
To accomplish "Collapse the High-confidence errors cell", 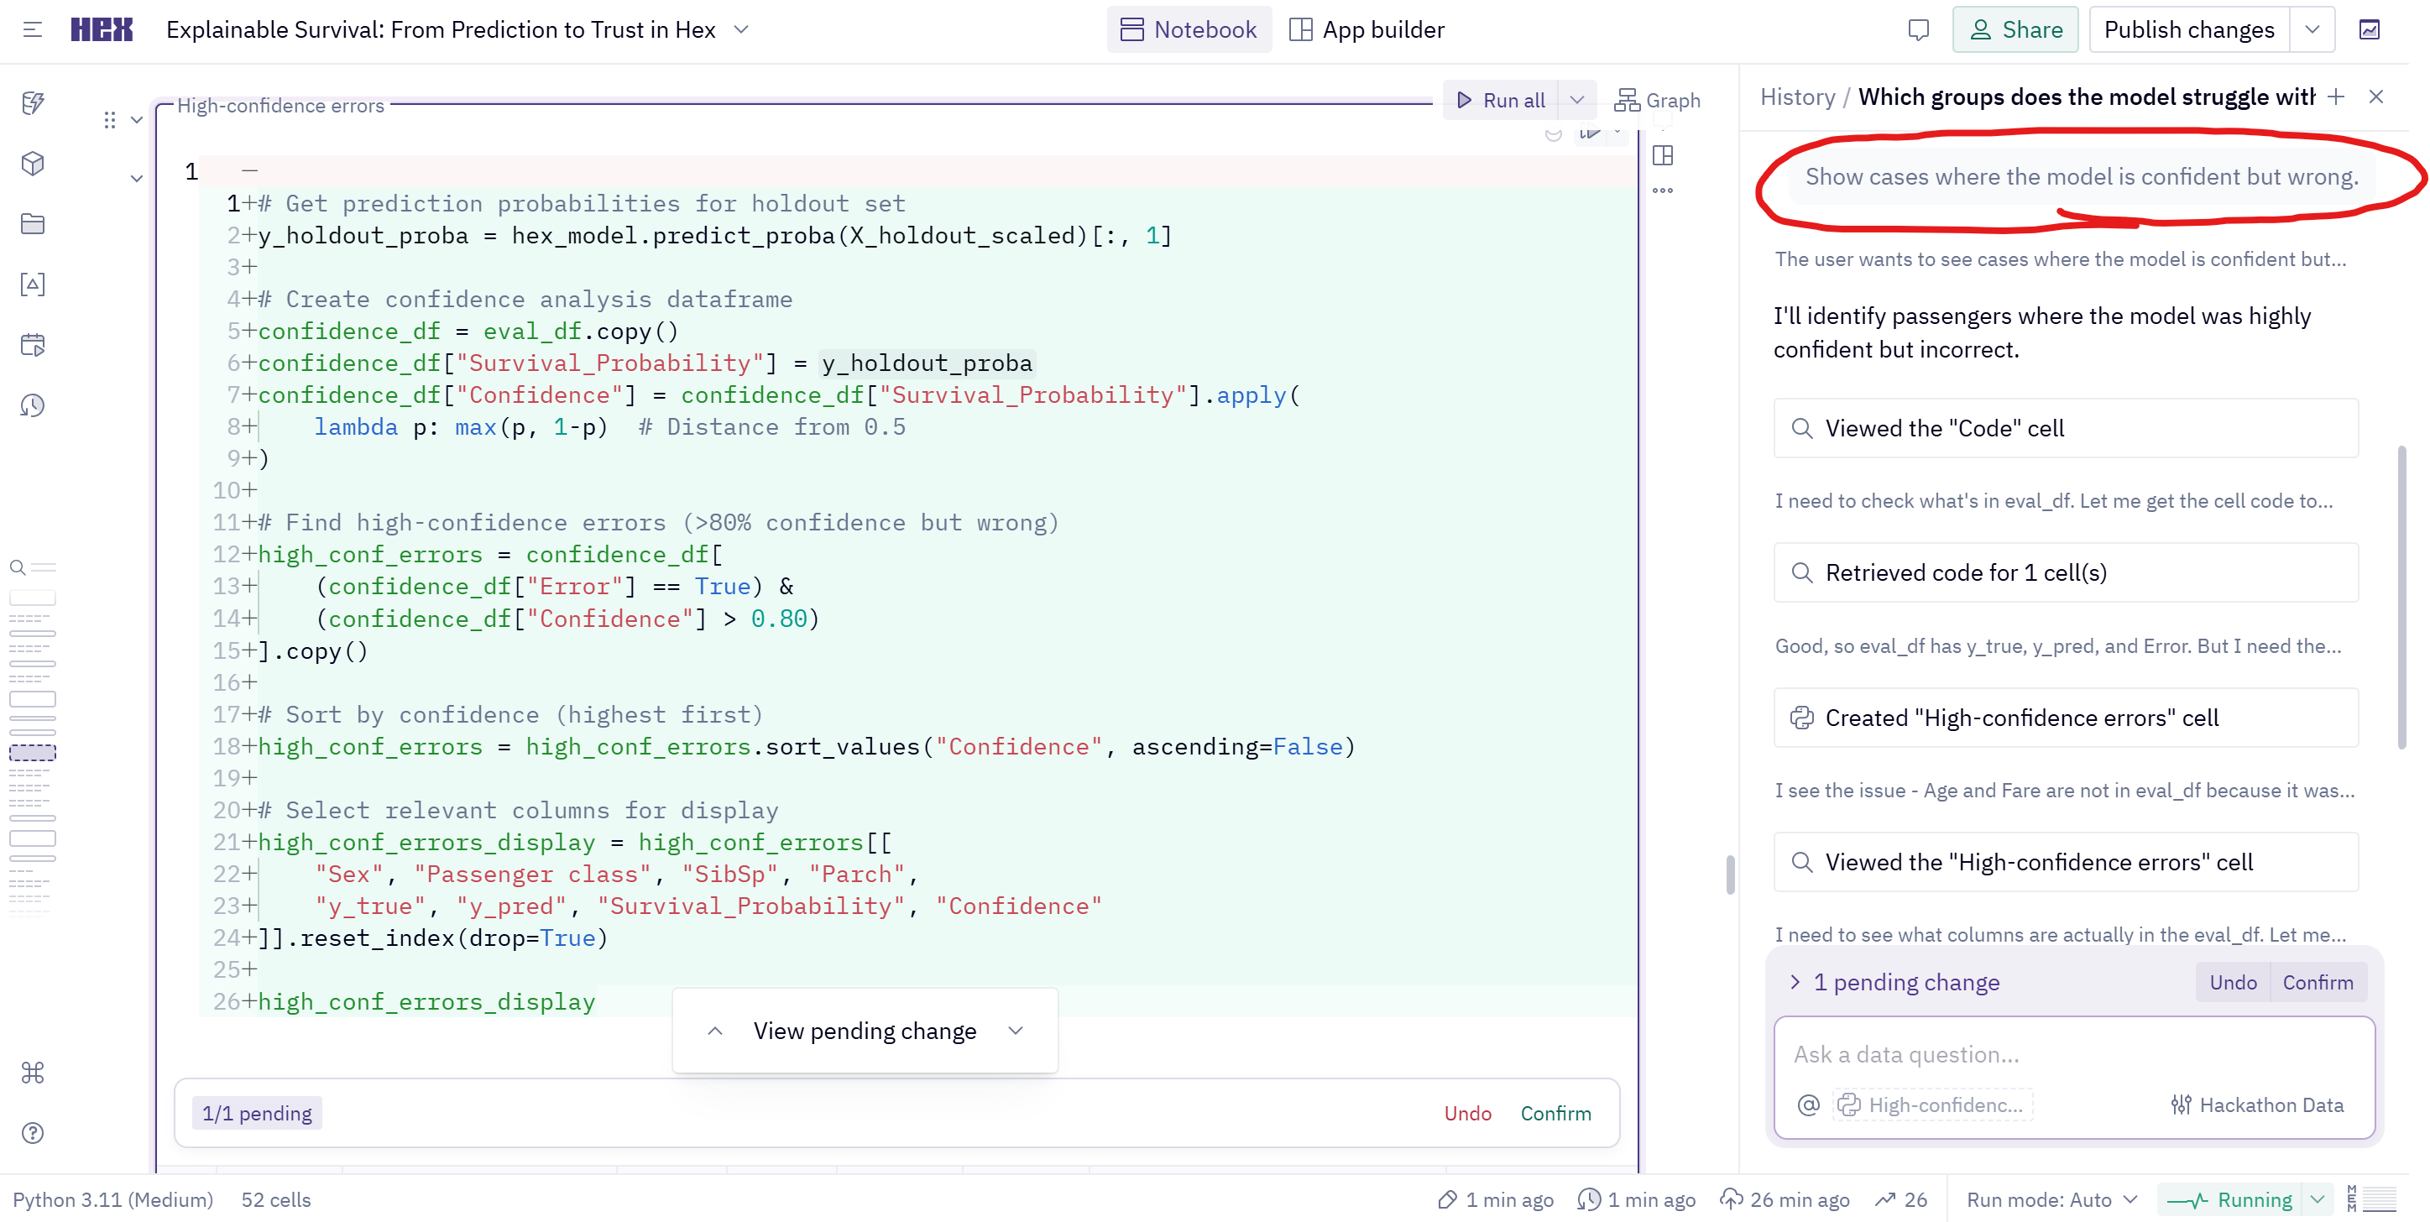I will [x=137, y=120].
